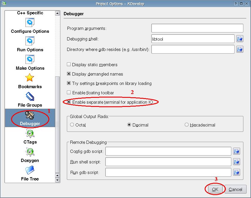Open the Make Options section icon

pos(30,59)
